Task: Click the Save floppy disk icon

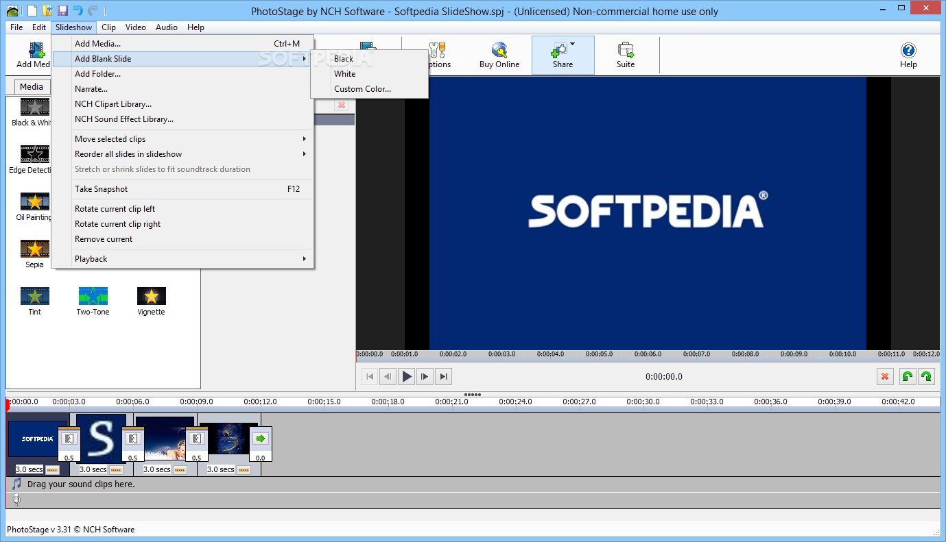Action: 62,10
